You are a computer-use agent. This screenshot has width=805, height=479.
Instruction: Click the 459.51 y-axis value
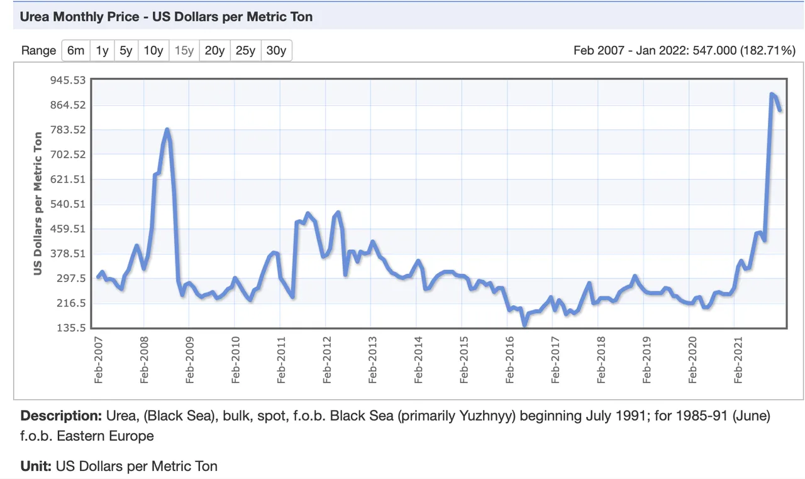tap(69, 229)
